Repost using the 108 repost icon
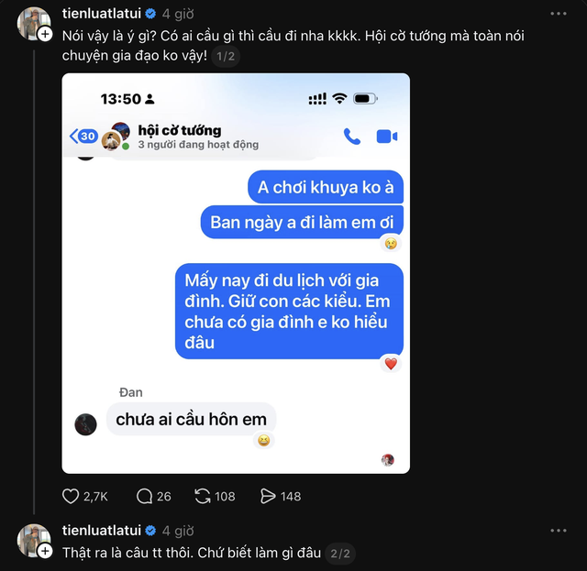Viewport: 587px width, 571px height. (203, 496)
